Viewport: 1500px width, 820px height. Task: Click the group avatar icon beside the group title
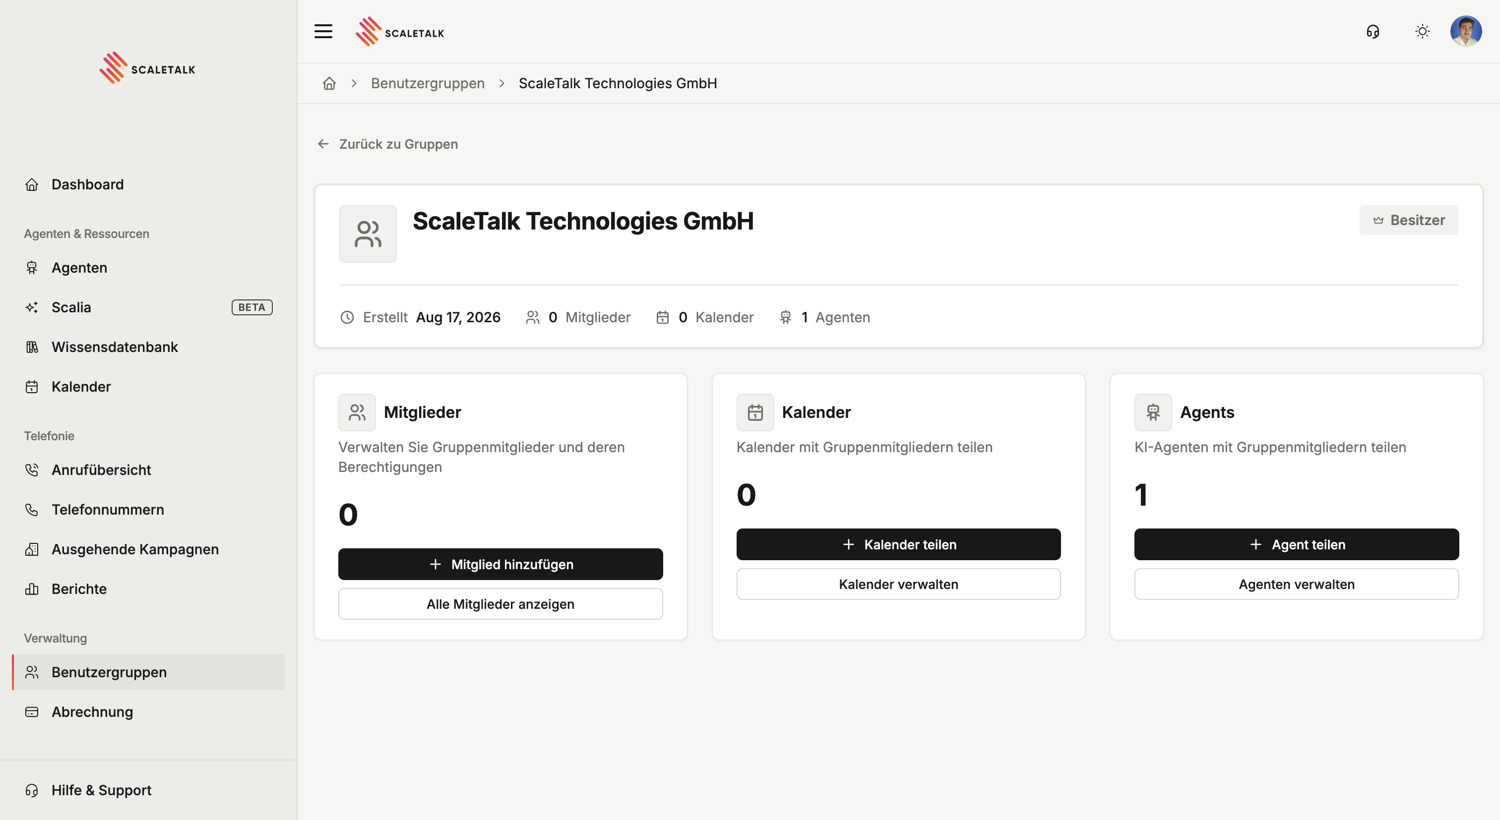click(x=368, y=234)
